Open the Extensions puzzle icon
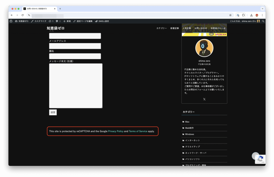274x177 pixels. 243,15
